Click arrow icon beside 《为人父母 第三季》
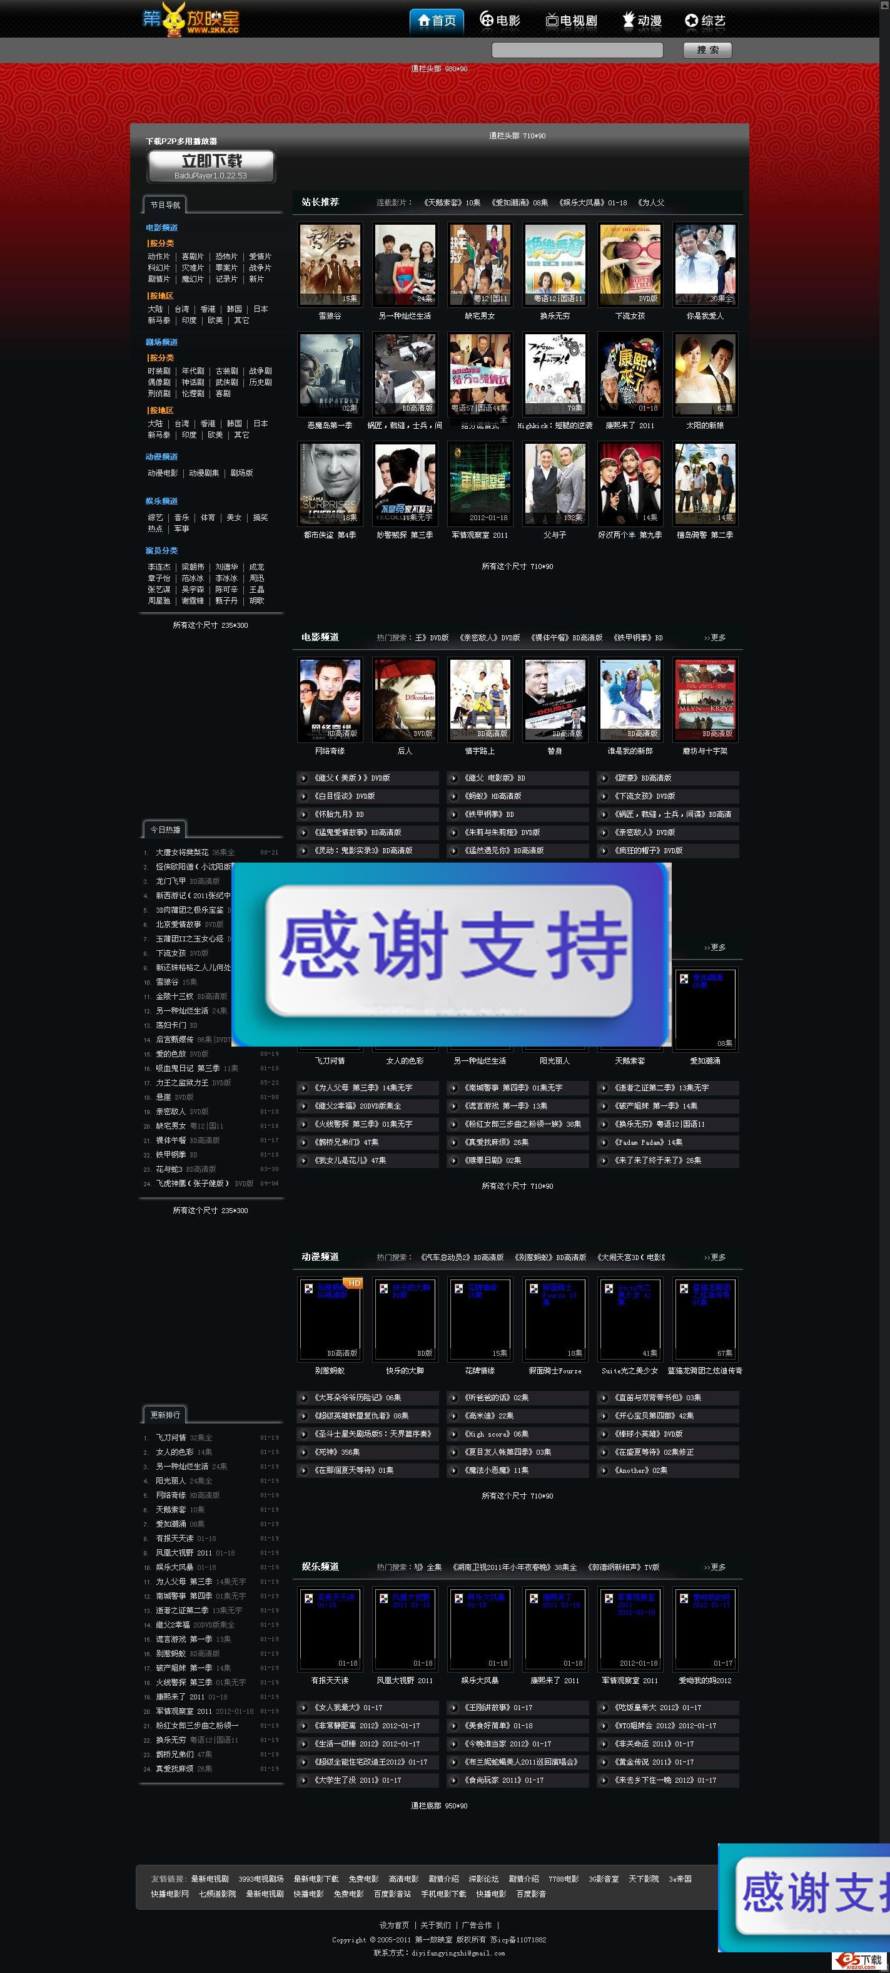The width and height of the screenshot is (890, 1973). pos(304,1089)
